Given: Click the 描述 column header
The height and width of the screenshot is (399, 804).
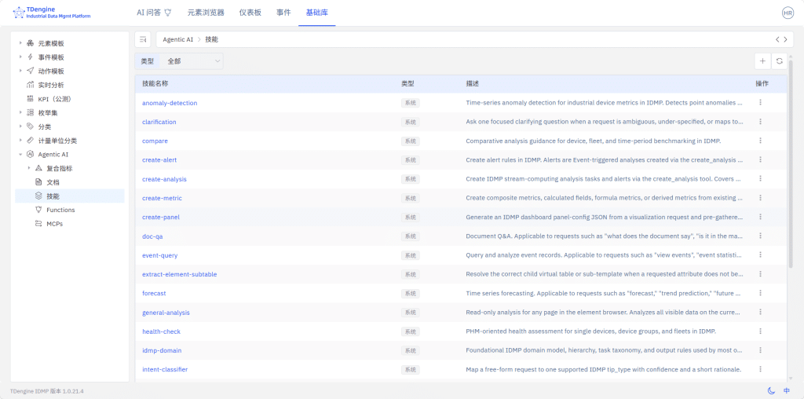Looking at the screenshot, I should point(472,83).
